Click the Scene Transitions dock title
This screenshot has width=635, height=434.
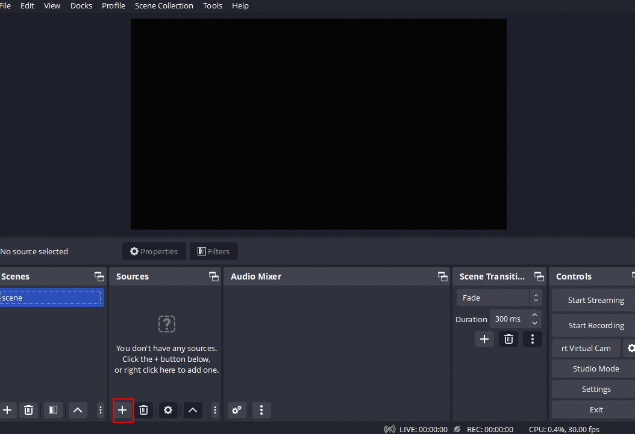492,277
